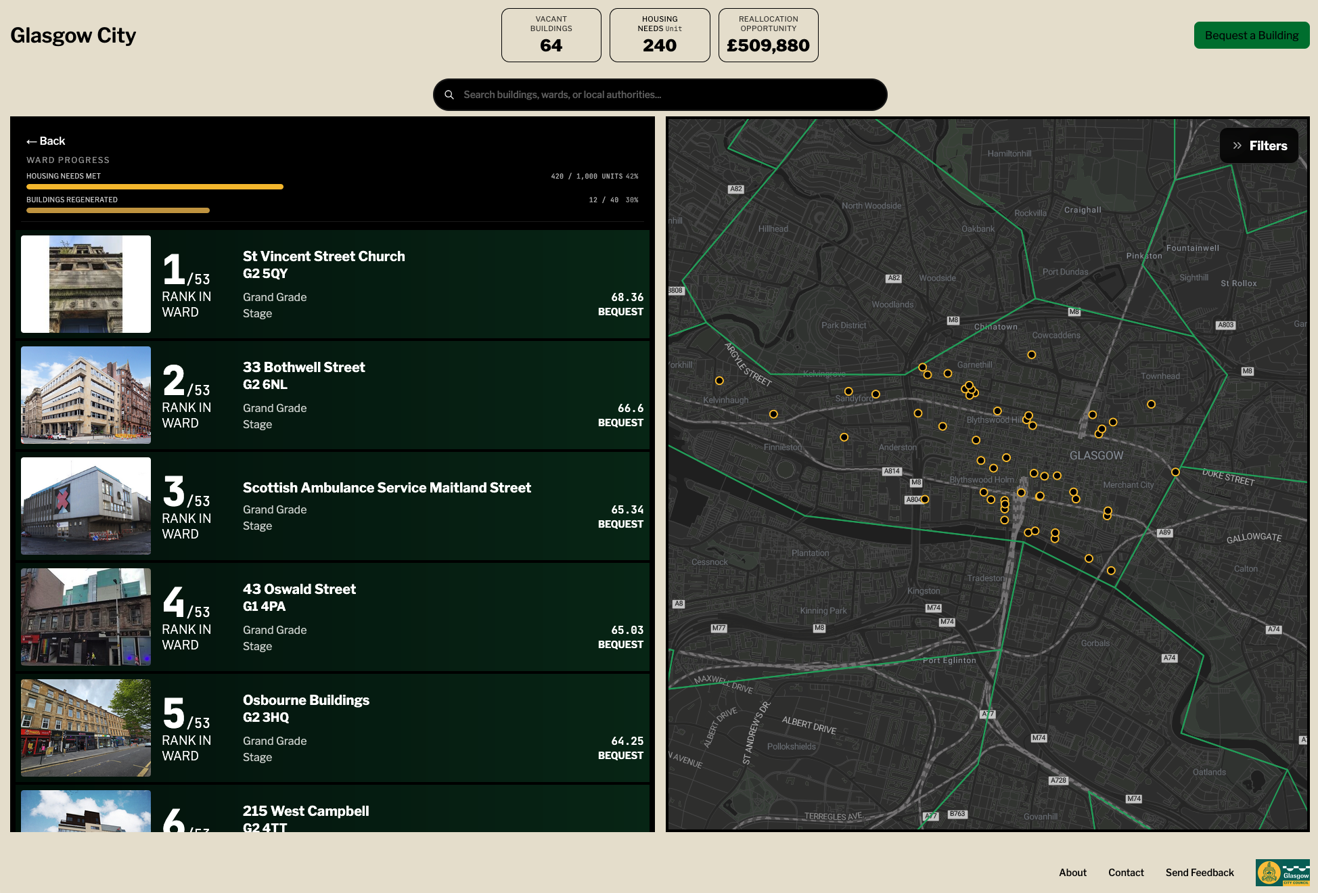Click the Buildings Regenerated progress bar
Image resolution: width=1318 pixels, height=893 pixels.
(116, 210)
